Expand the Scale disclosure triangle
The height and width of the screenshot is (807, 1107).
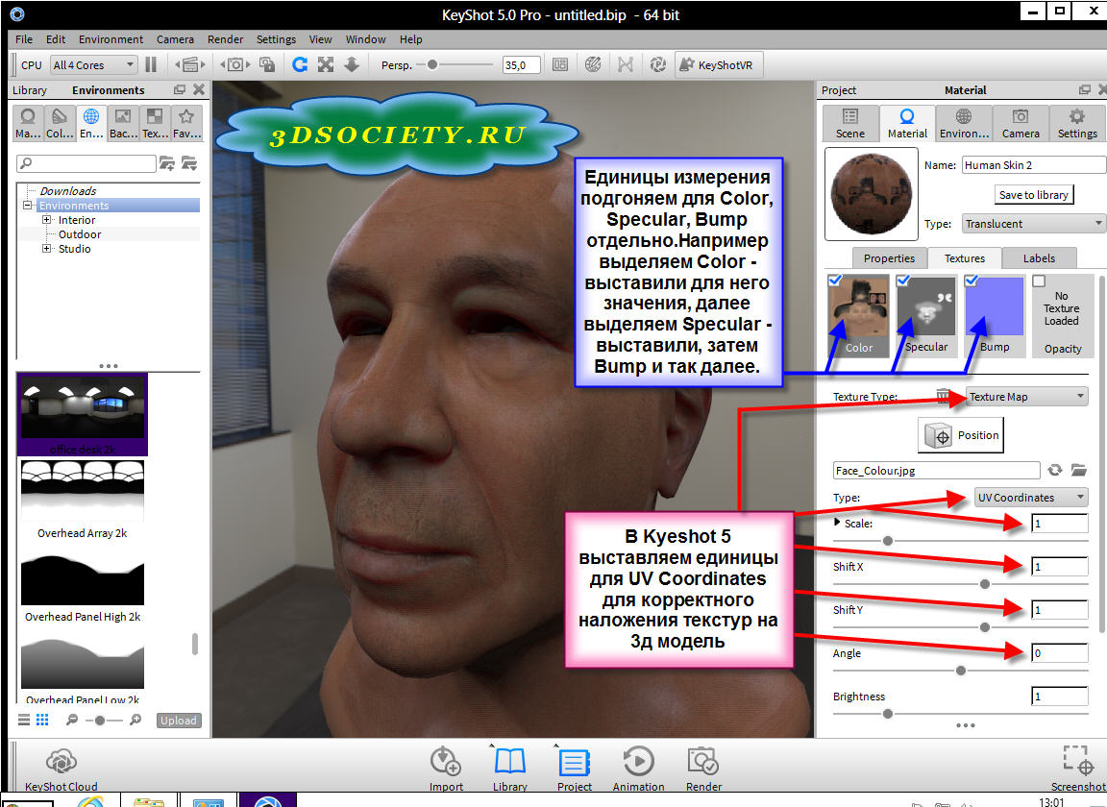(x=837, y=524)
